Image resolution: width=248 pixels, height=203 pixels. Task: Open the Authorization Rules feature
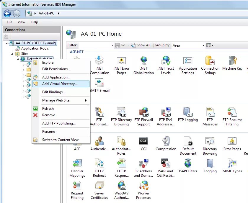pyautogui.click(x=121, y=145)
